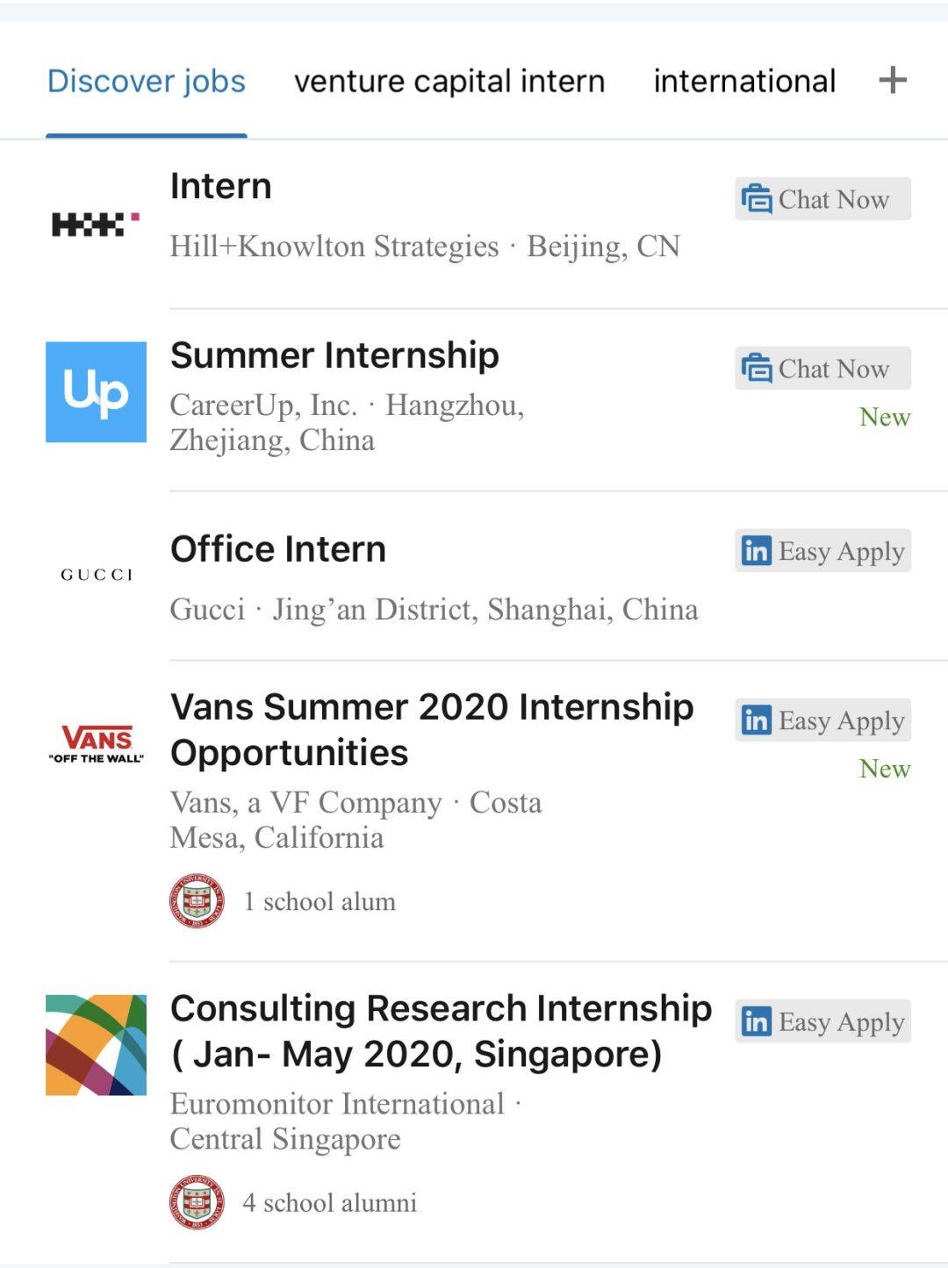This screenshot has height=1268, width=948.
Task: Open Consulting Research Internship Singapore posting
Action: coord(441,1031)
